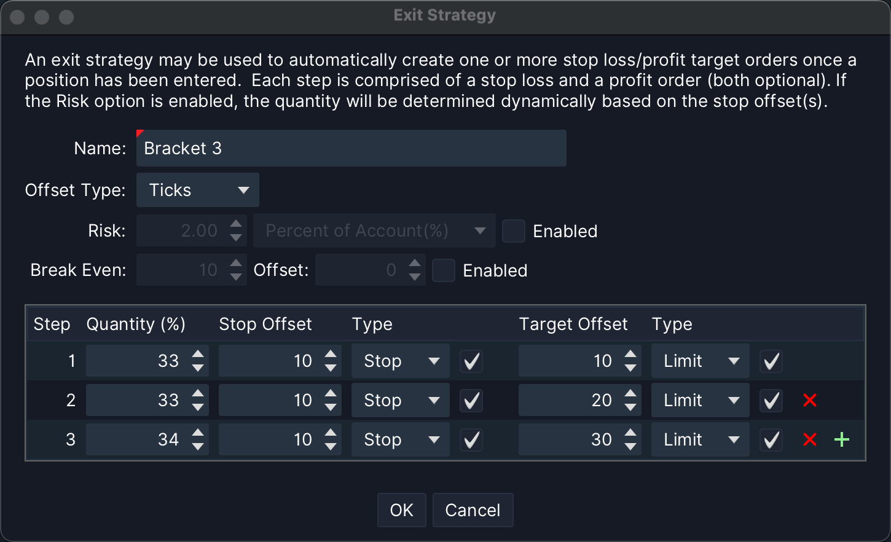Image resolution: width=891 pixels, height=542 pixels.
Task: Enable the Break Even checkbox
Action: click(x=444, y=270)
